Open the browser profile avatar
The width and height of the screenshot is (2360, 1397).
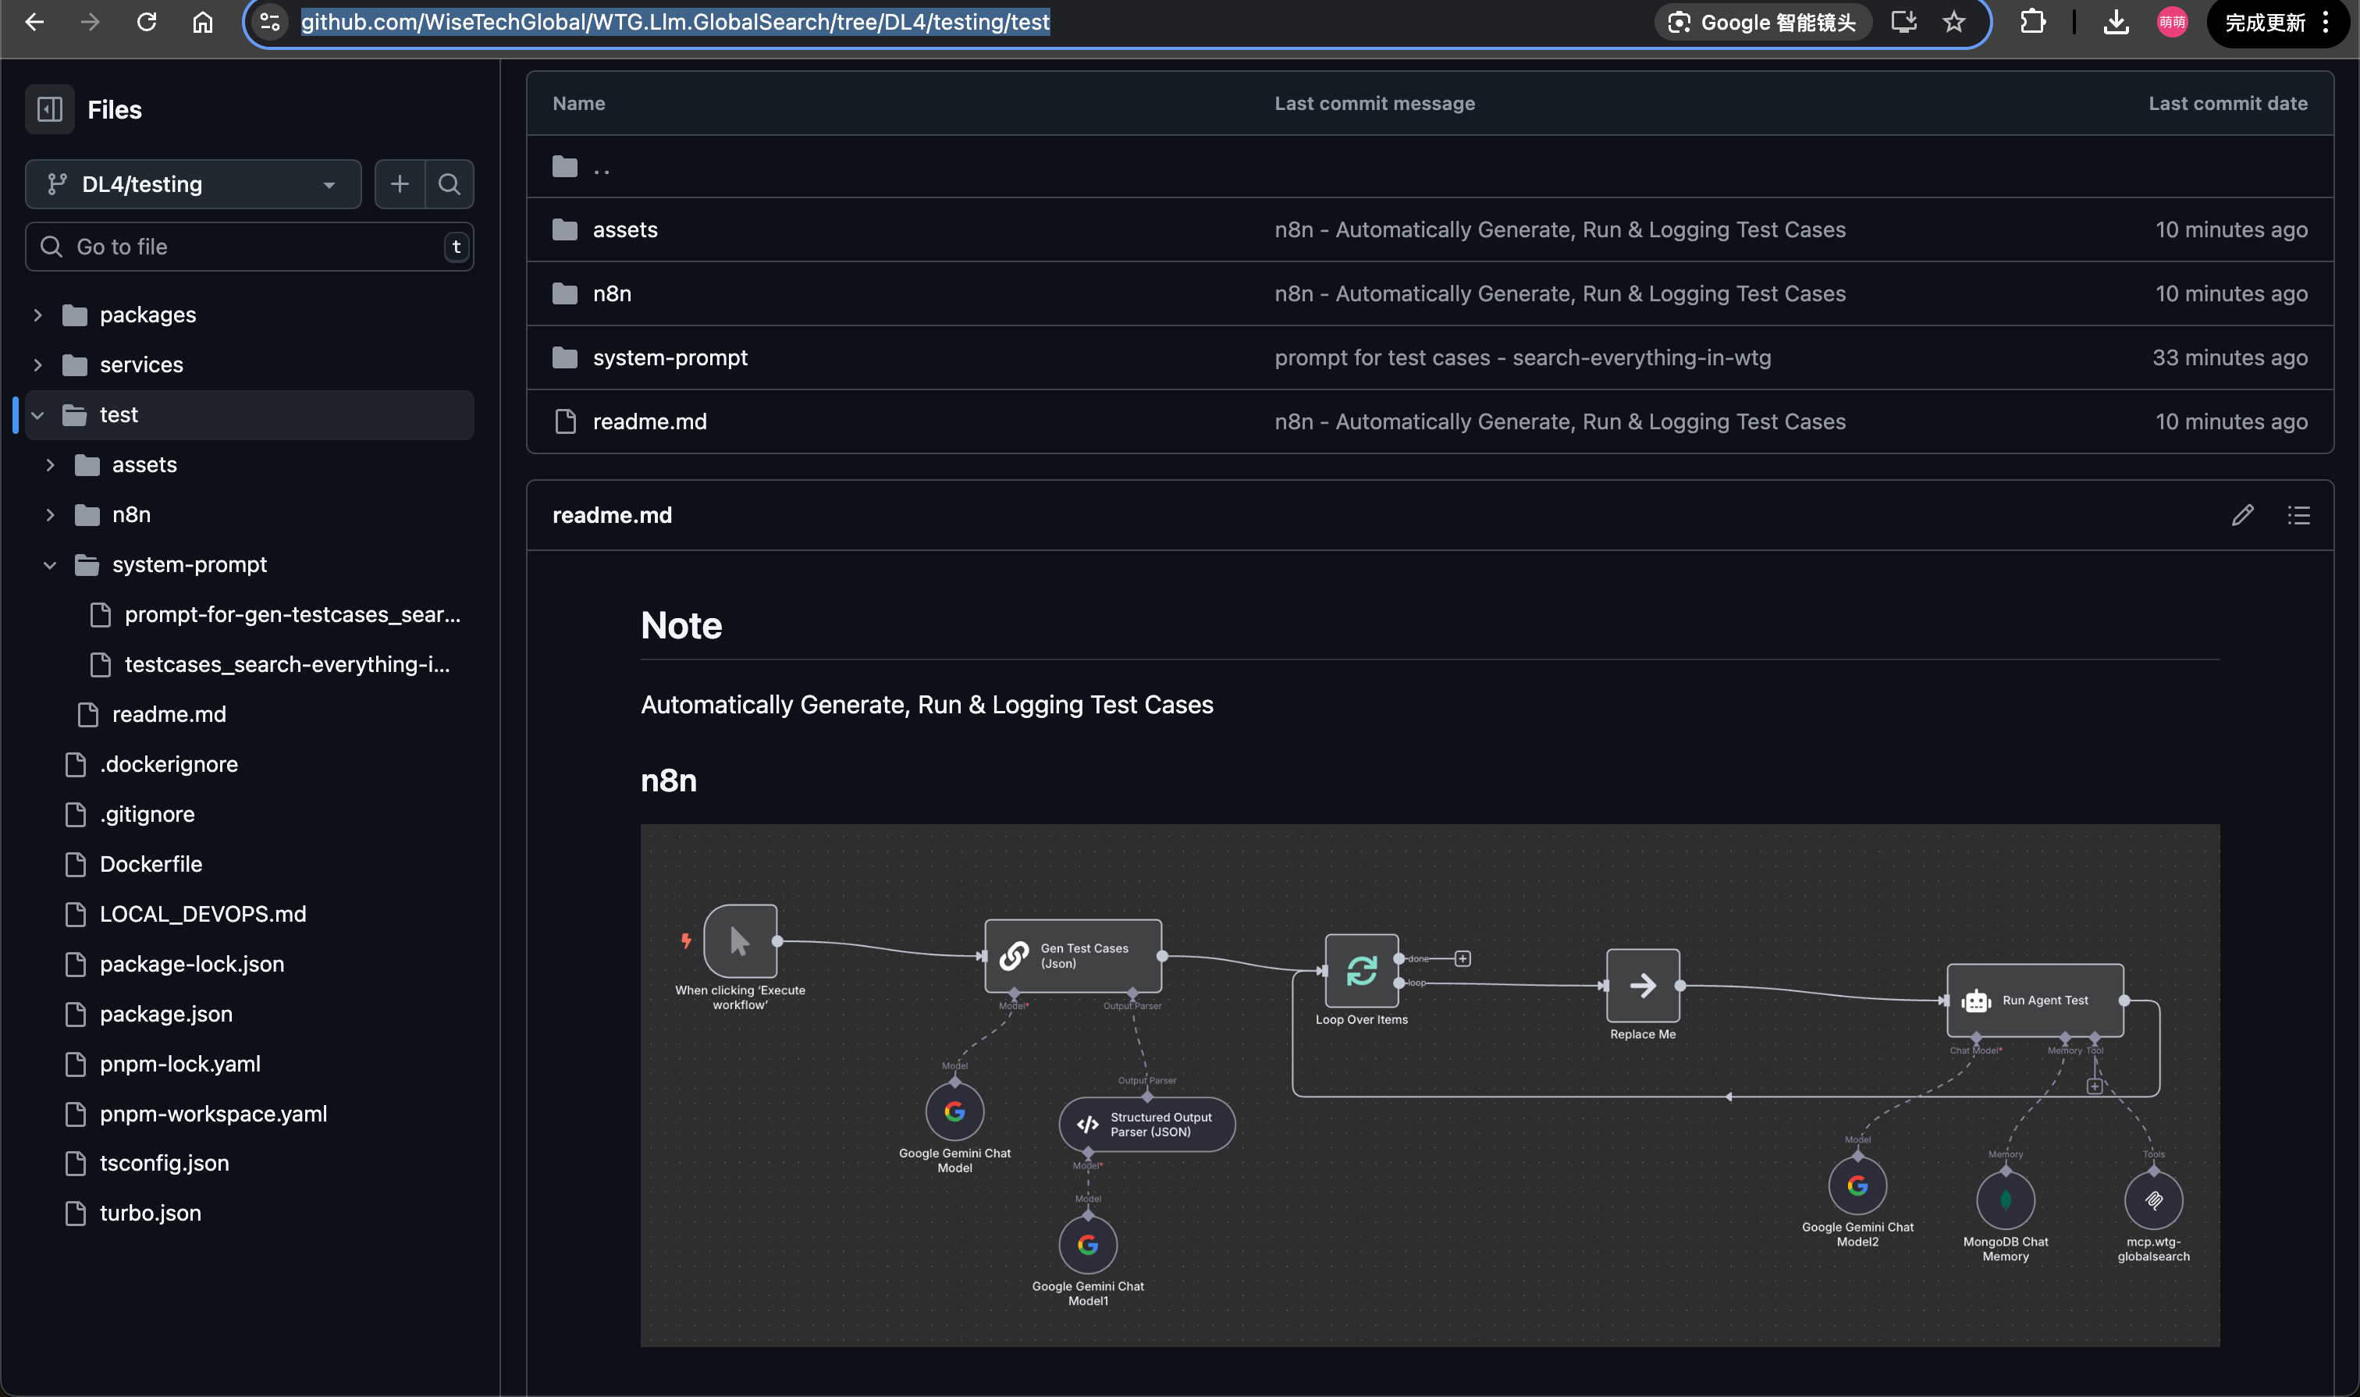coord(2172,22)
